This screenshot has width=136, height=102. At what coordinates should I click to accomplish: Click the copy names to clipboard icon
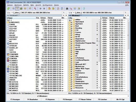coord(79,8)
